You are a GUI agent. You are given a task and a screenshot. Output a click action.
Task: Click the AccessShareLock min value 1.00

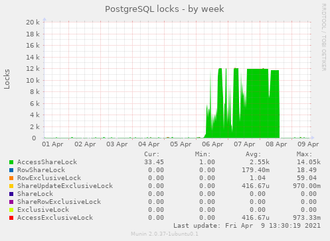pyautogui.click(x=207, y=162)
